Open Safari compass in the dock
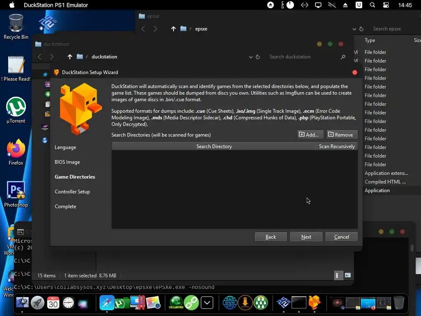The image size is (421, 316). pos(107,302)
